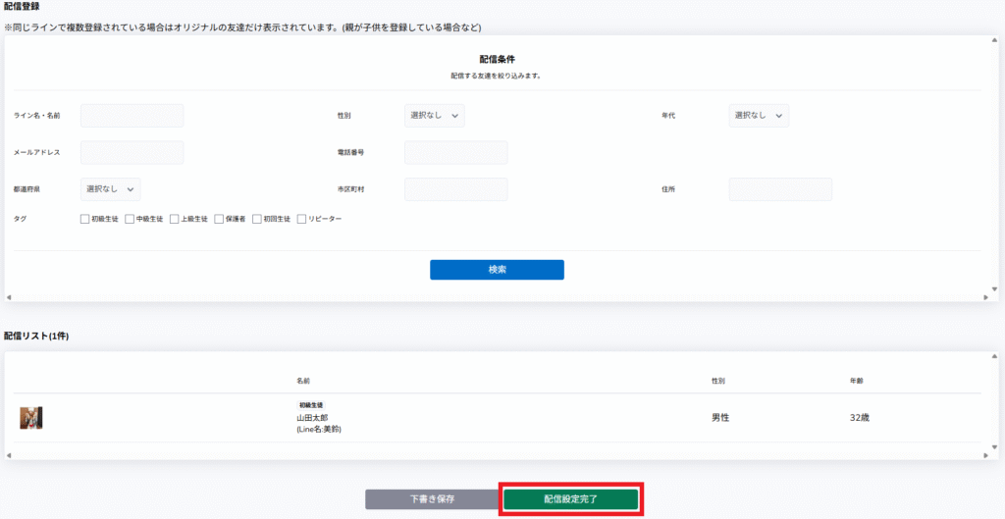The width and height of the screenshot is (1005, 519).
Task: Click the left scroll arrow of the 配信条件 panel
Action: (x=8, y=296)
